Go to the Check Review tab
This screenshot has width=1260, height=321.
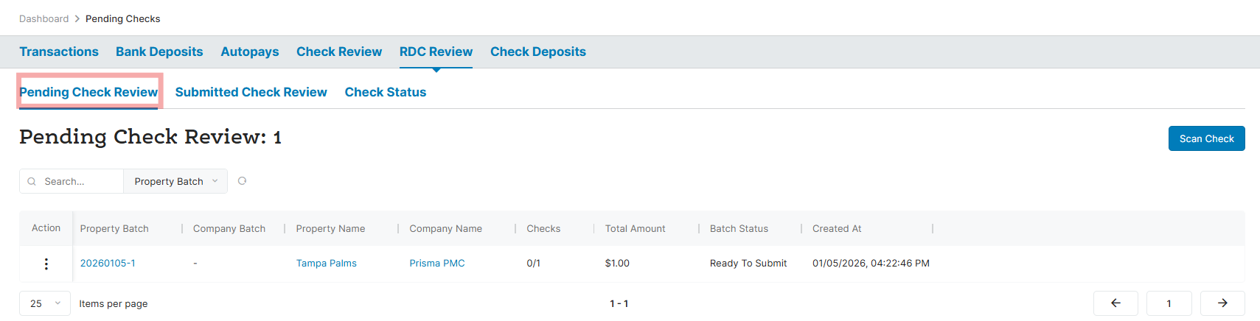[x=339, y=52]
